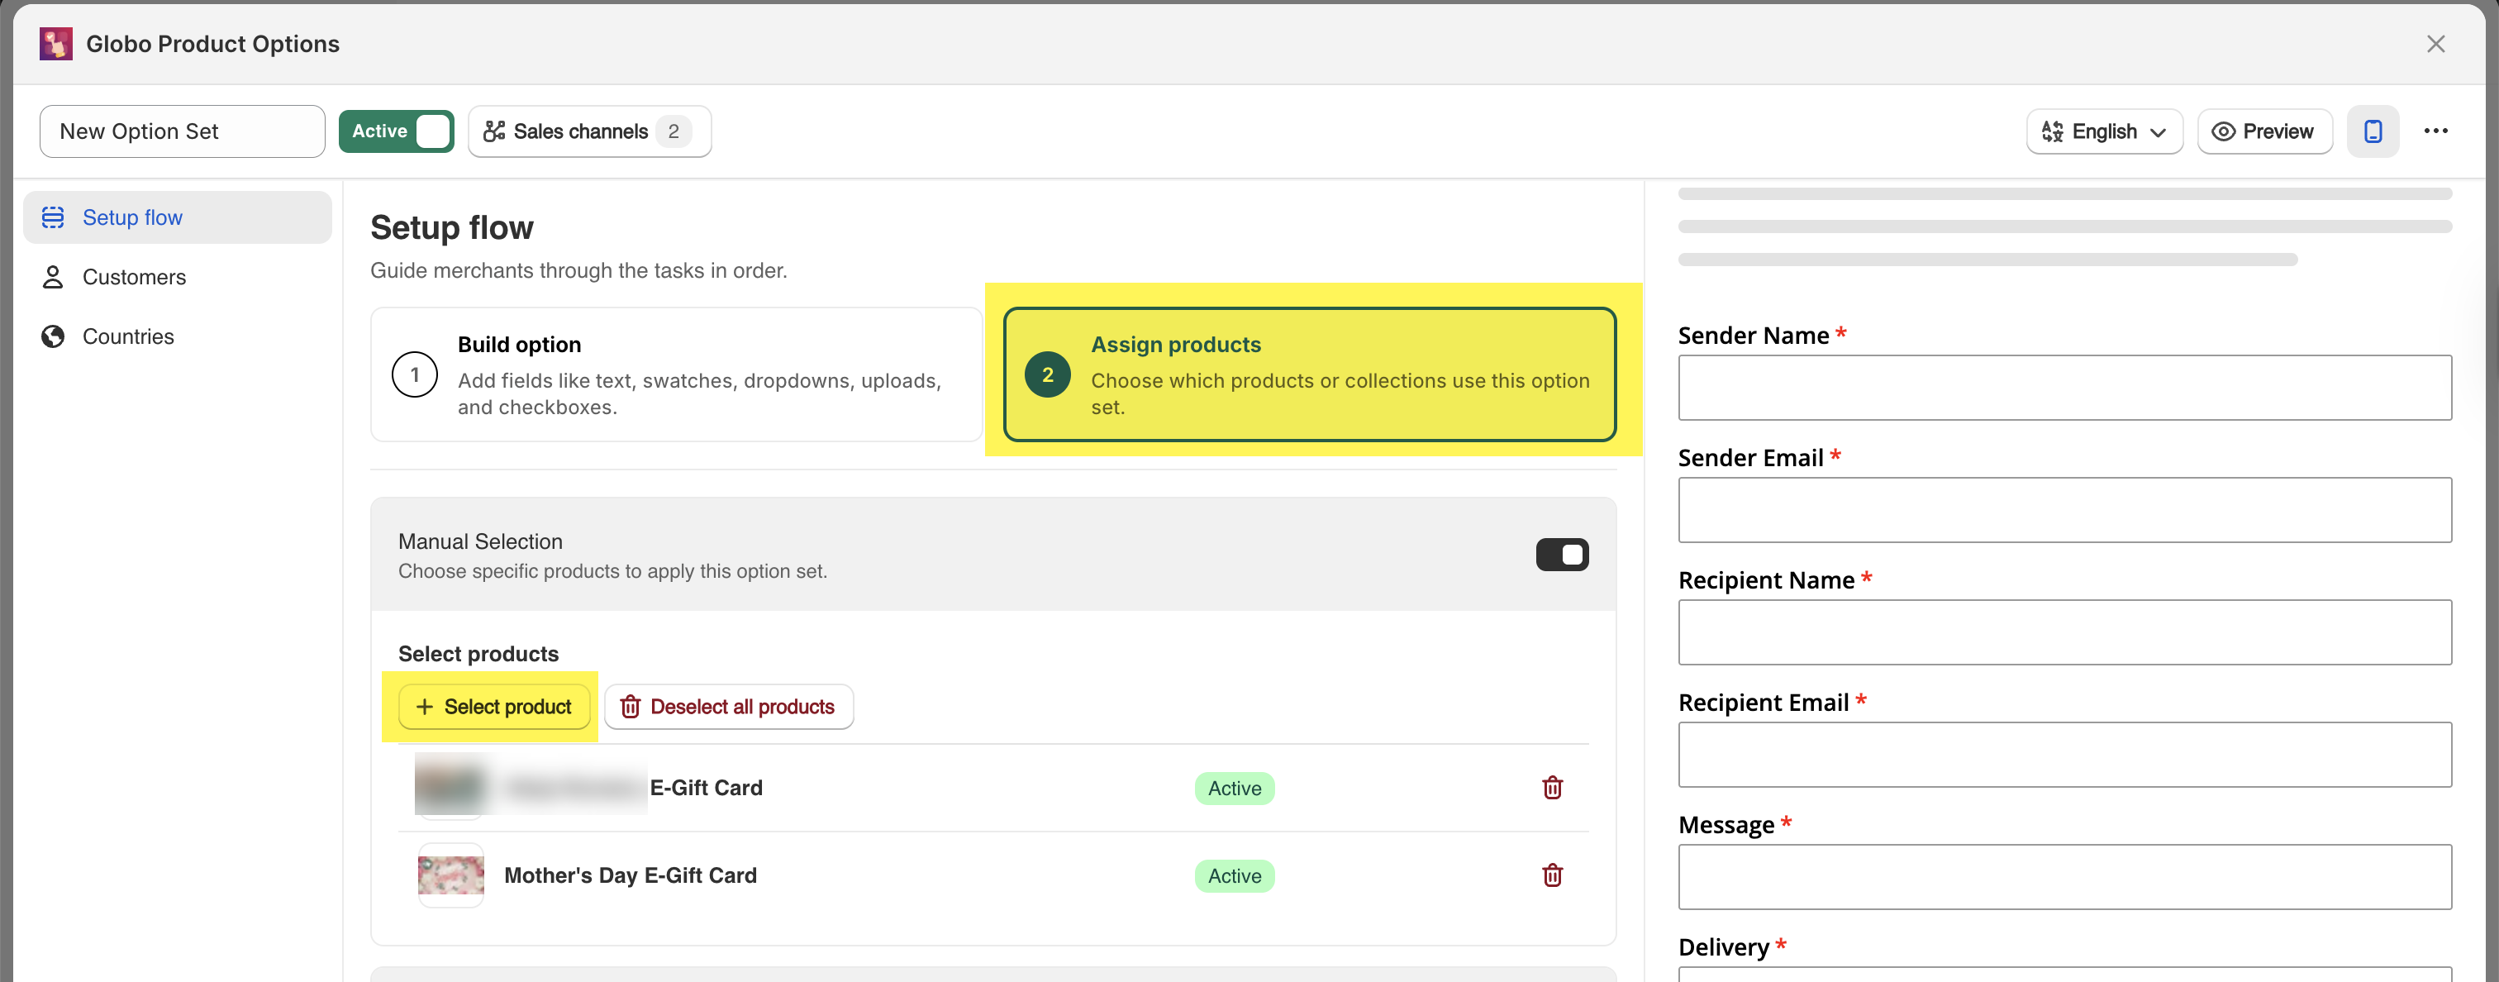Screen dimensions: 2499x982
Task: Click the Select product button
Action: coord(494,707)
